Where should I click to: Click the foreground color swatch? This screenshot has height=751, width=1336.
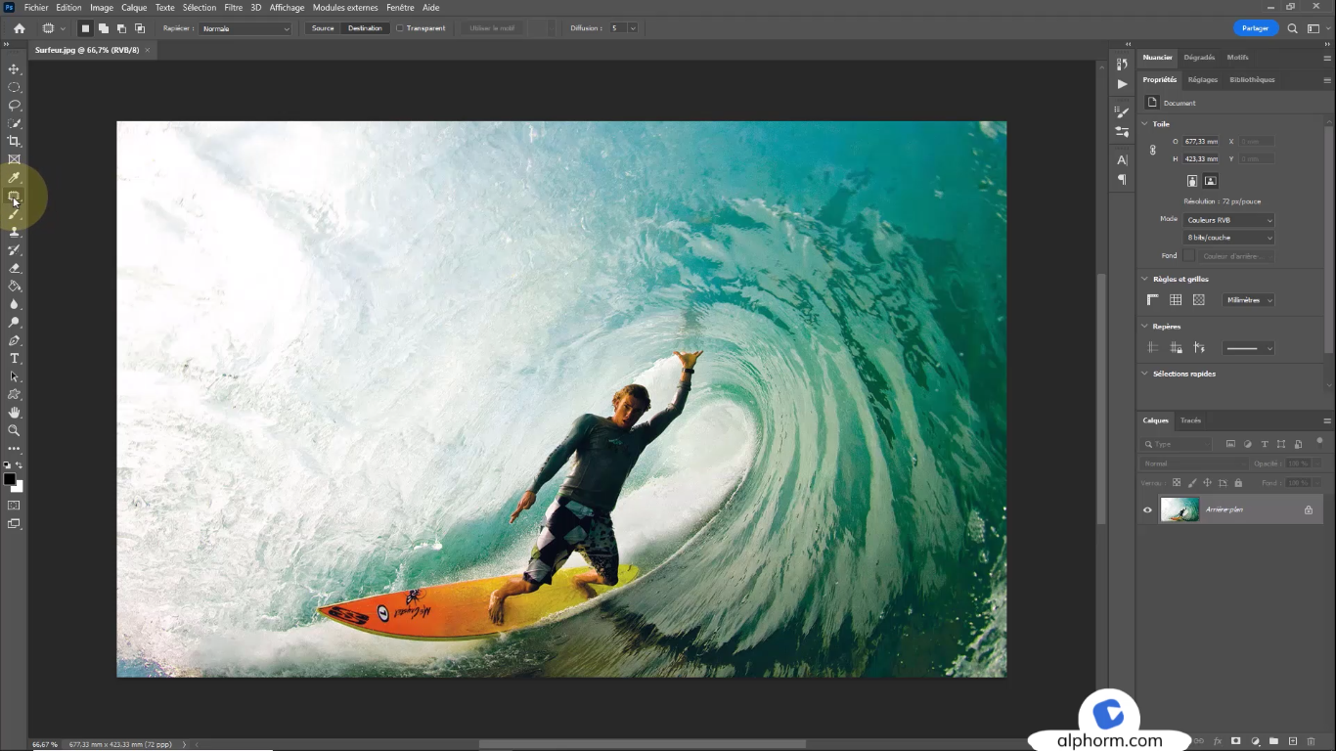click(11, 476)
